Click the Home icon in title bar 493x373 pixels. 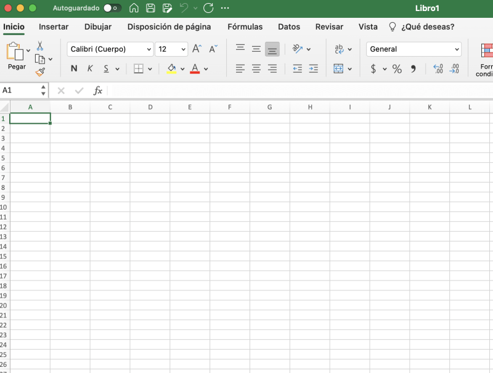[x=134, y=8]
